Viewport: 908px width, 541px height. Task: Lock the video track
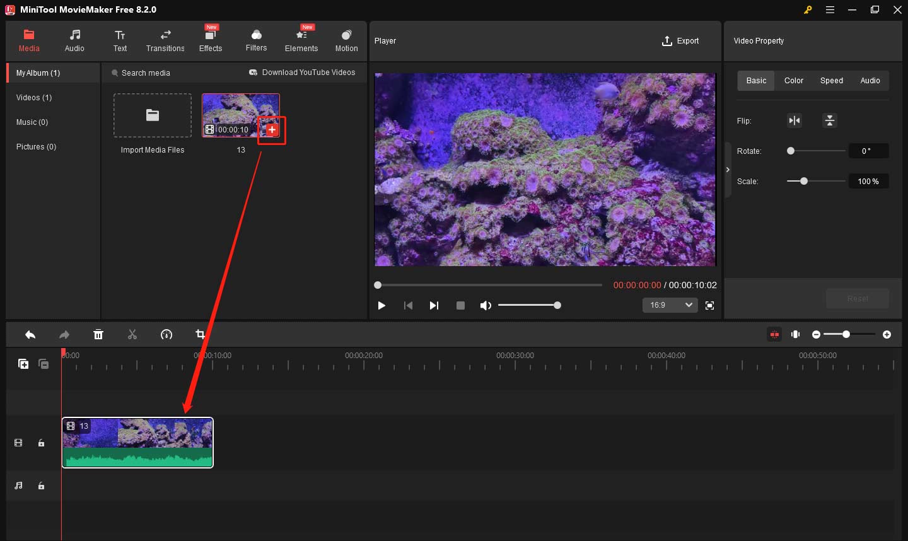coord(41,443)
